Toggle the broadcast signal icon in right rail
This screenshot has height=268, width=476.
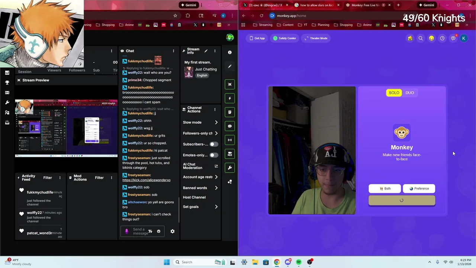[230, 140]
